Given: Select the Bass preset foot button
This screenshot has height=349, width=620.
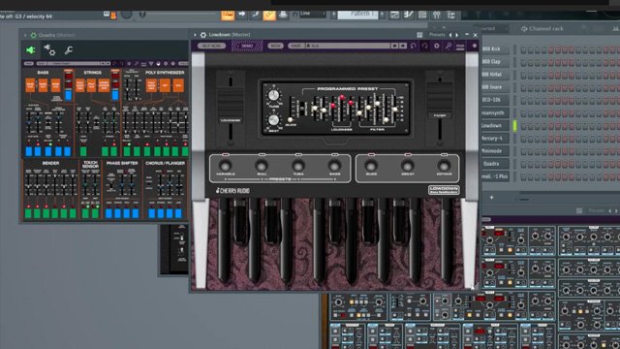Looking at the screenshot, I should point(334,166).
